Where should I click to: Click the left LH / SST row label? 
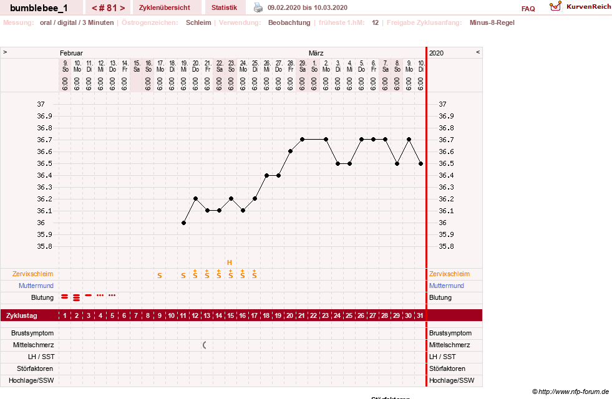coord(41,357)
